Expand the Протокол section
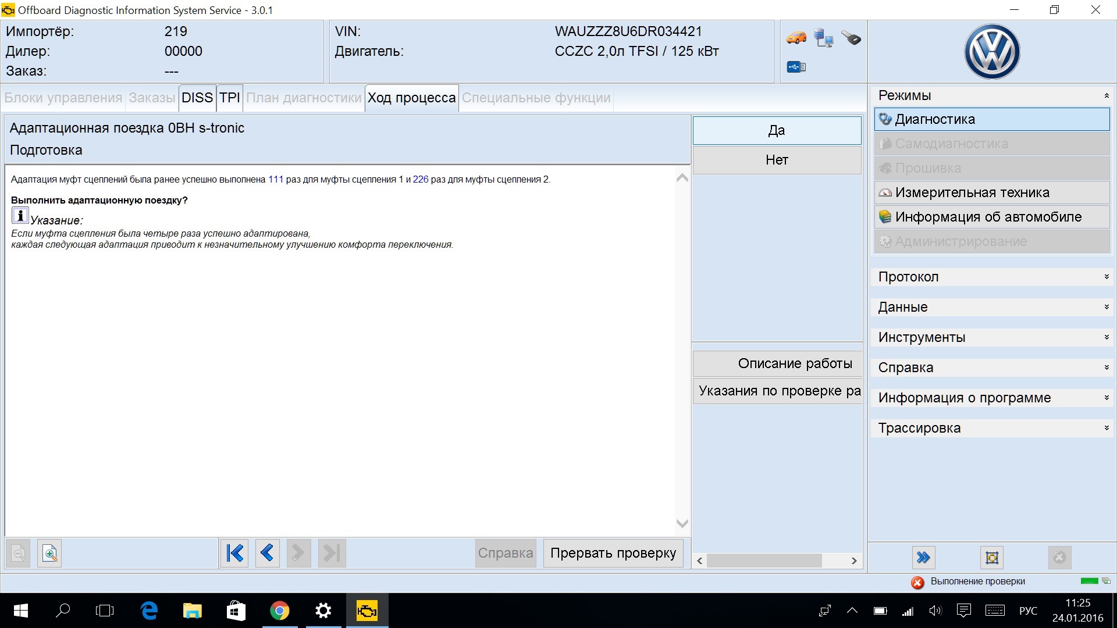 pos(1106,277)
